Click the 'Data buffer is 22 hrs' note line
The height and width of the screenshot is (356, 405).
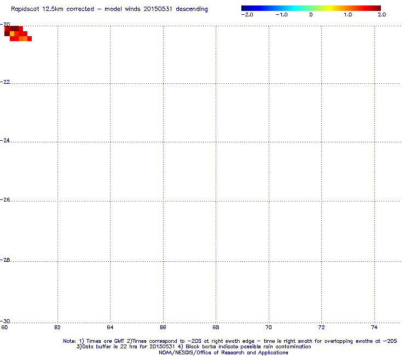point(194,347)
